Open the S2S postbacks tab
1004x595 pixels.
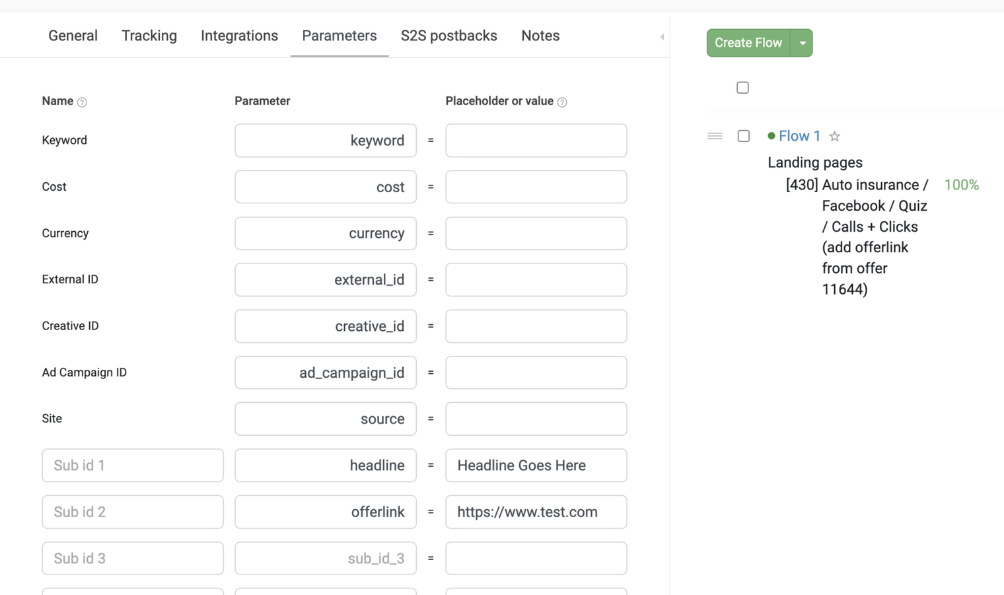(x=449, y=36)
